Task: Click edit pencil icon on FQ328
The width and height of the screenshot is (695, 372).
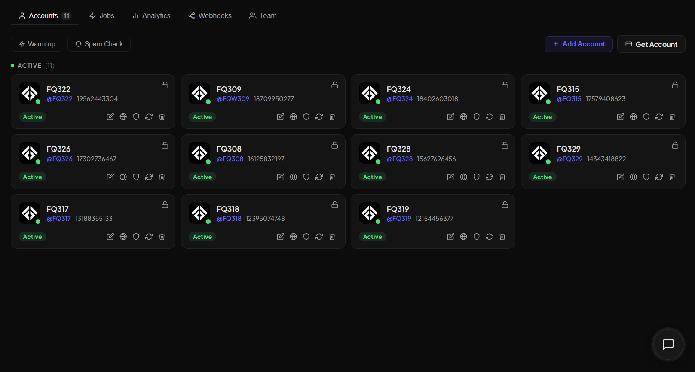Action: (451, 177)
